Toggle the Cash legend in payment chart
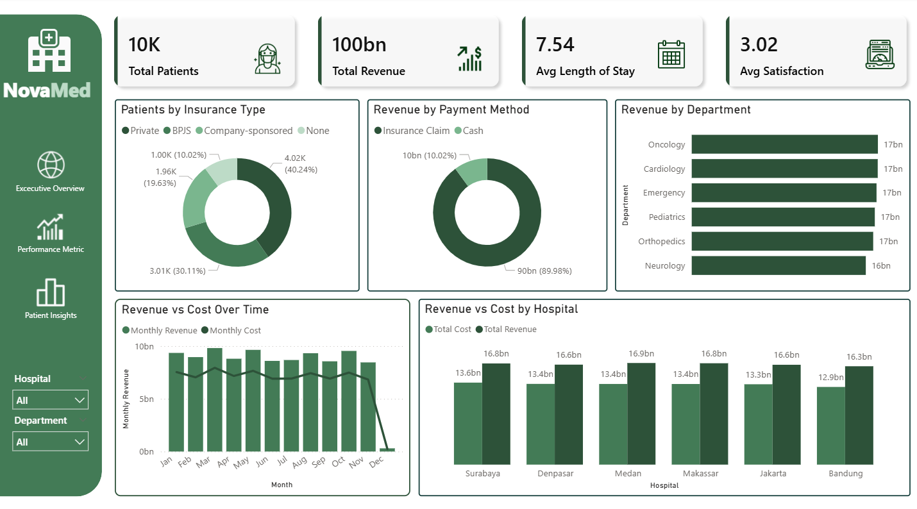The width and height of the screenshot is (917, 509). click(x=470, y=130)
